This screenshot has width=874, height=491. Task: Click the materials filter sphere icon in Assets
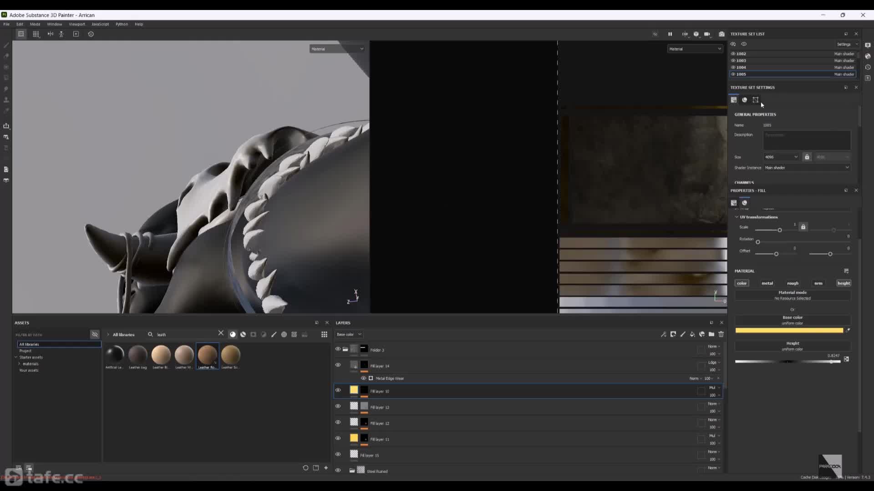(x=233, y=335)
